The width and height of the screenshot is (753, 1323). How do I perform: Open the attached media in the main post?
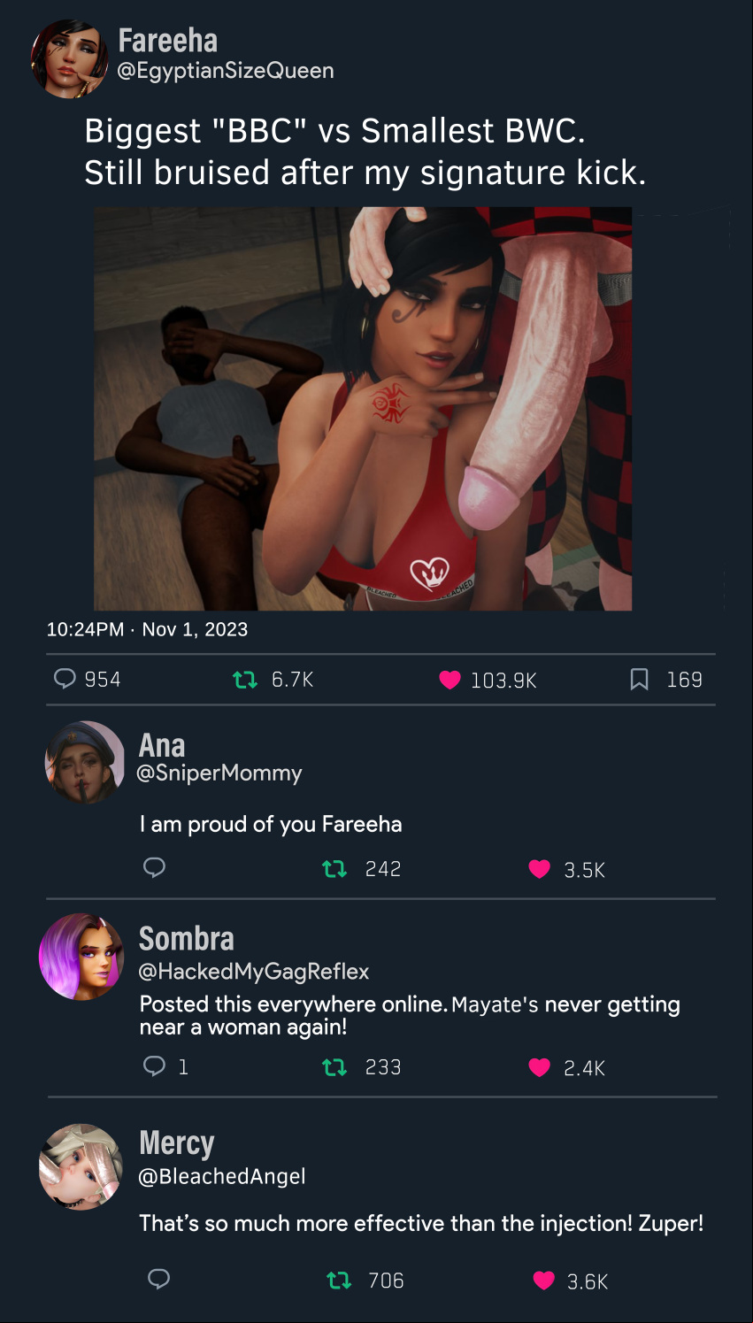[363, 409]
